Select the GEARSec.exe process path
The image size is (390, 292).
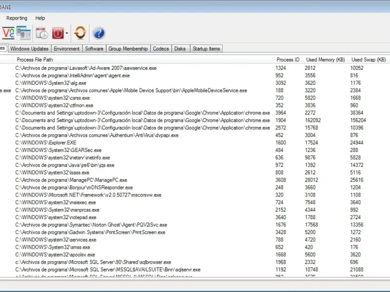(58, 150)
